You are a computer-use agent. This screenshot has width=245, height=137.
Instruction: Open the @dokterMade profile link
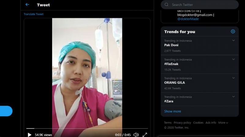[188, 19]
